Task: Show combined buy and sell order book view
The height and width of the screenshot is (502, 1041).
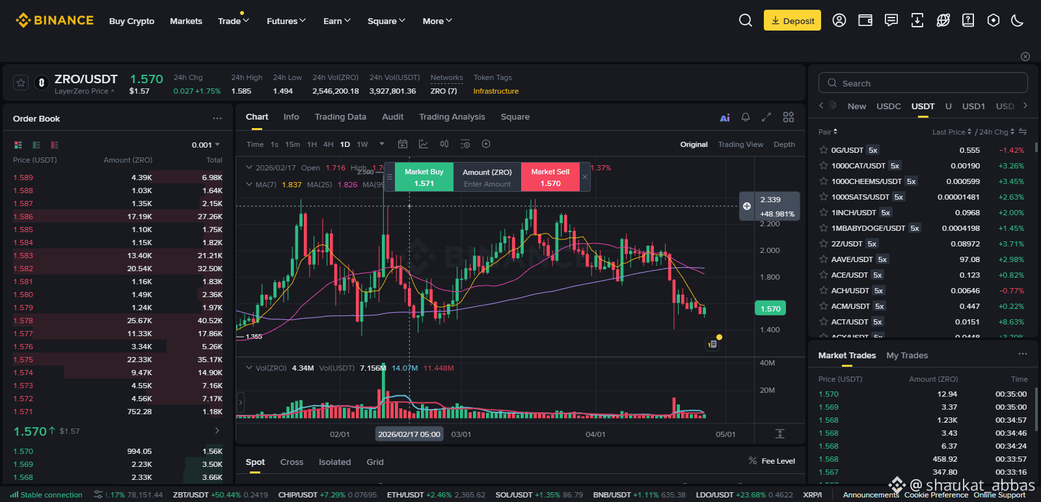Action: [18, 144]
